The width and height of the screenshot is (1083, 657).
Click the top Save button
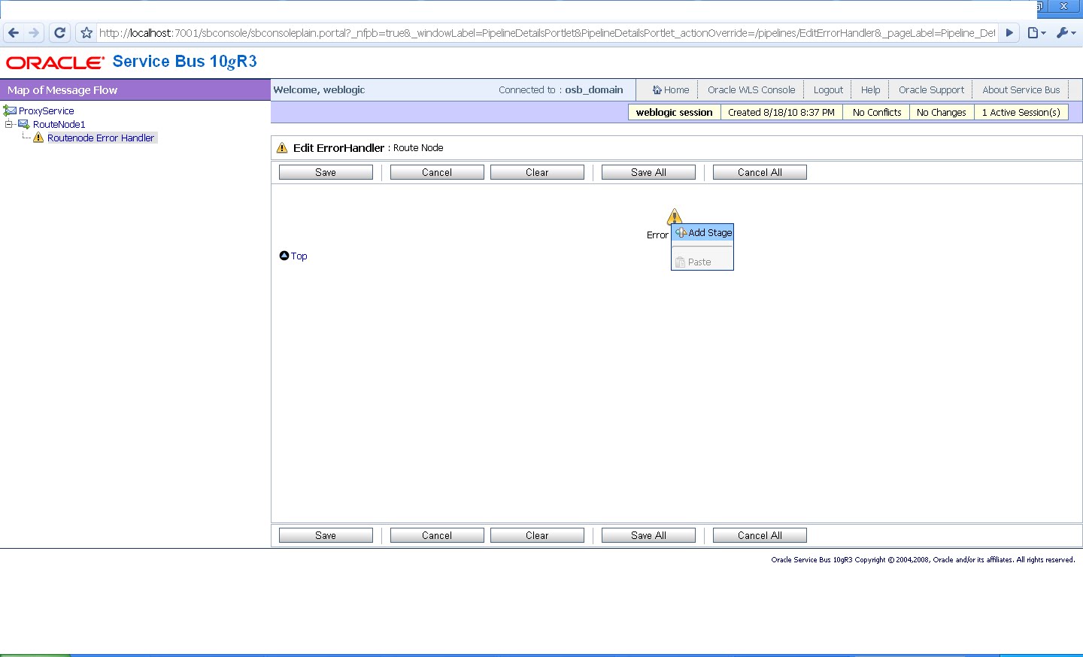pyautogui.click(x=326, y=172)
